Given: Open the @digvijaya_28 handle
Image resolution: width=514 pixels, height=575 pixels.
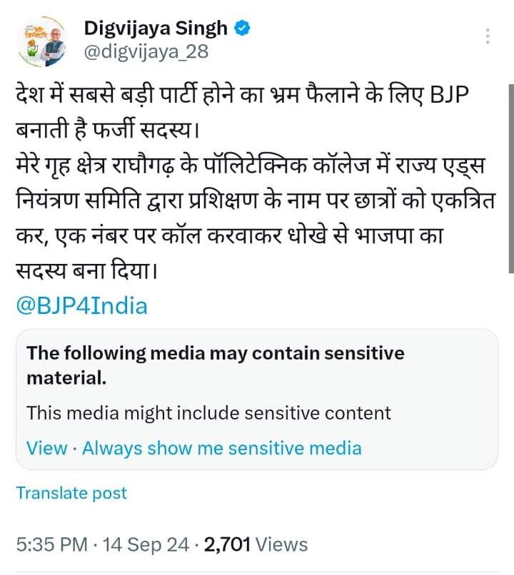Looking at the screenshot, I should pyautogui.click(x=140, y=52).
